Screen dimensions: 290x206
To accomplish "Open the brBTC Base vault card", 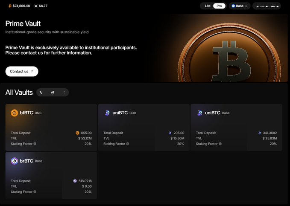I will 51,175.
